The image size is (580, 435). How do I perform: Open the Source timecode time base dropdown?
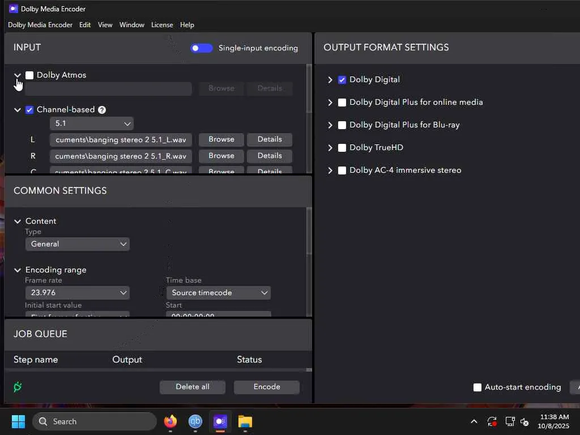click(218, 293)
